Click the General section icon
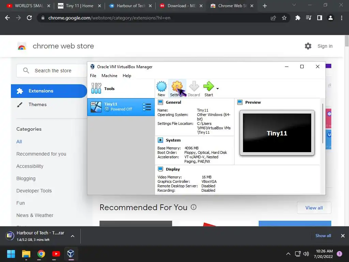Viewport: 349px width, 262px height. point(160,102)
